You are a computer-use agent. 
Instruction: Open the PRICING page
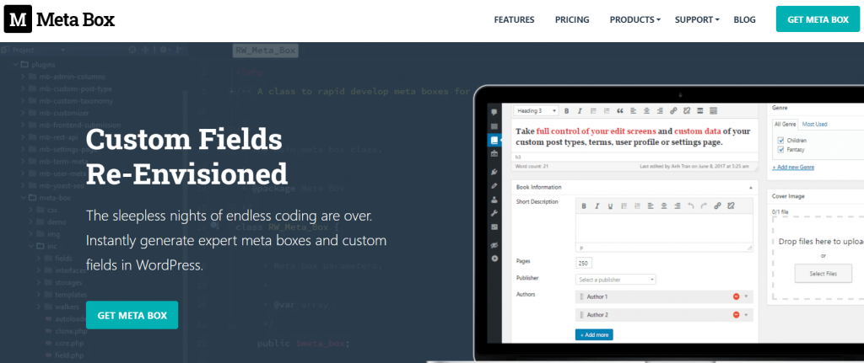pyautogui.click(x=572, y=20)
